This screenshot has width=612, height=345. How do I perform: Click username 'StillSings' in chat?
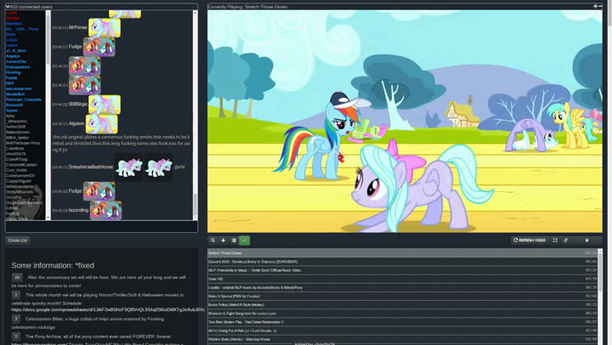[x=78, y=105]
